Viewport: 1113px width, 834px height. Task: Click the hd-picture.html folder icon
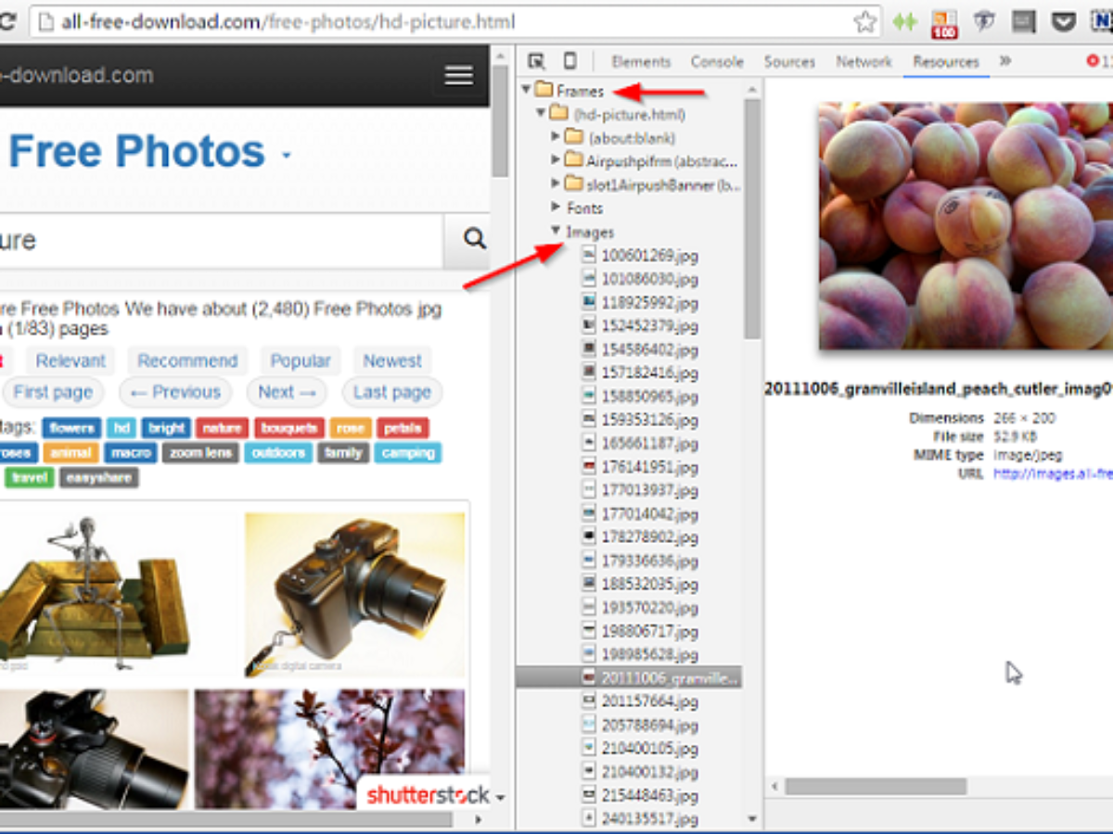[x=558, y=114]
